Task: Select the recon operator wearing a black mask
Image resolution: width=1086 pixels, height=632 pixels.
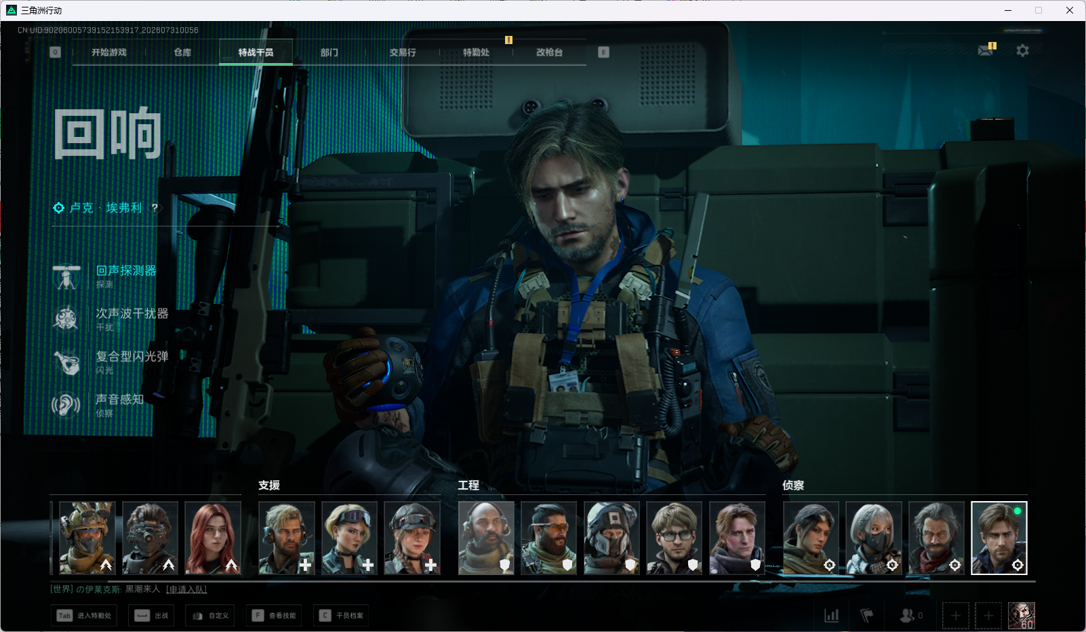Action: click(x=874, y=538)
